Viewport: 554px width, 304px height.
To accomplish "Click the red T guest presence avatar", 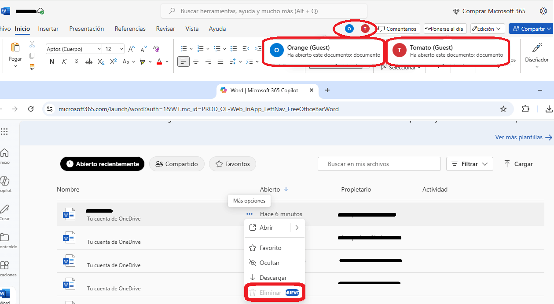I will (x=365, y=29).
